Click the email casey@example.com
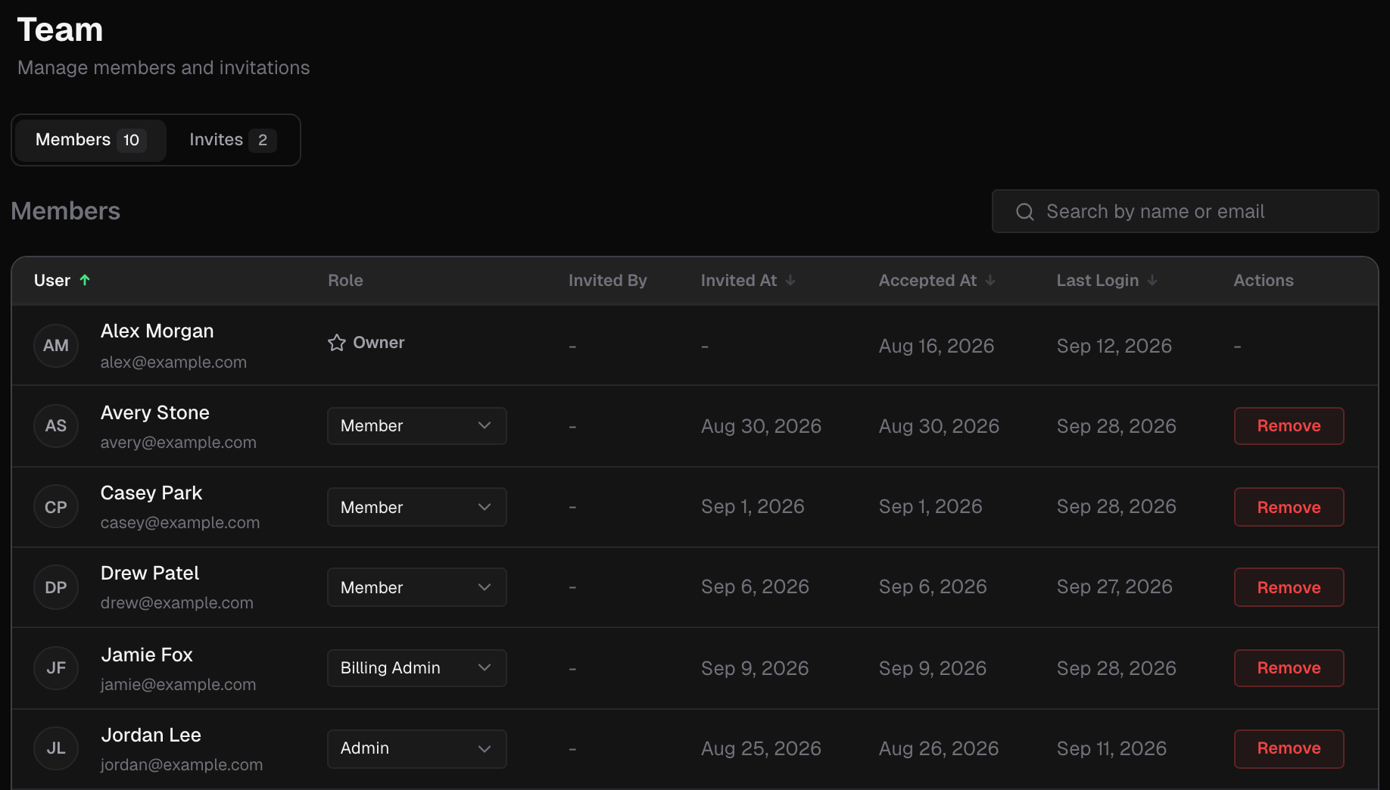 point(180,523)
